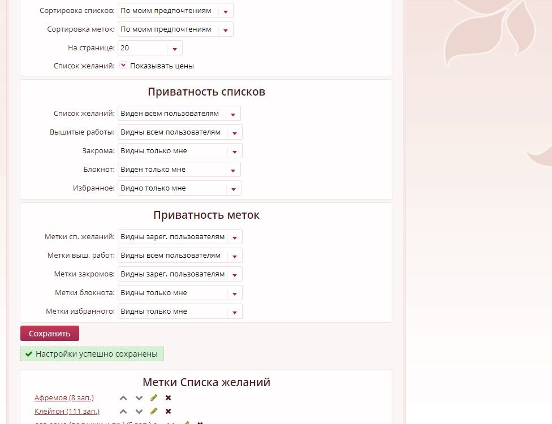Move the Афремов tag down
Image resolution: width=552 pixels, height=424 pixels.
tap(139, 398)
